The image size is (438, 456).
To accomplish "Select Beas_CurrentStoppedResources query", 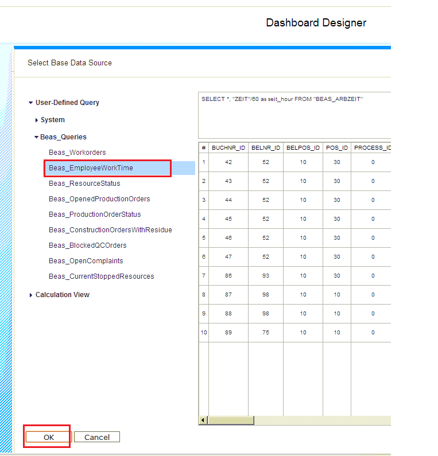I will [101, 276].
